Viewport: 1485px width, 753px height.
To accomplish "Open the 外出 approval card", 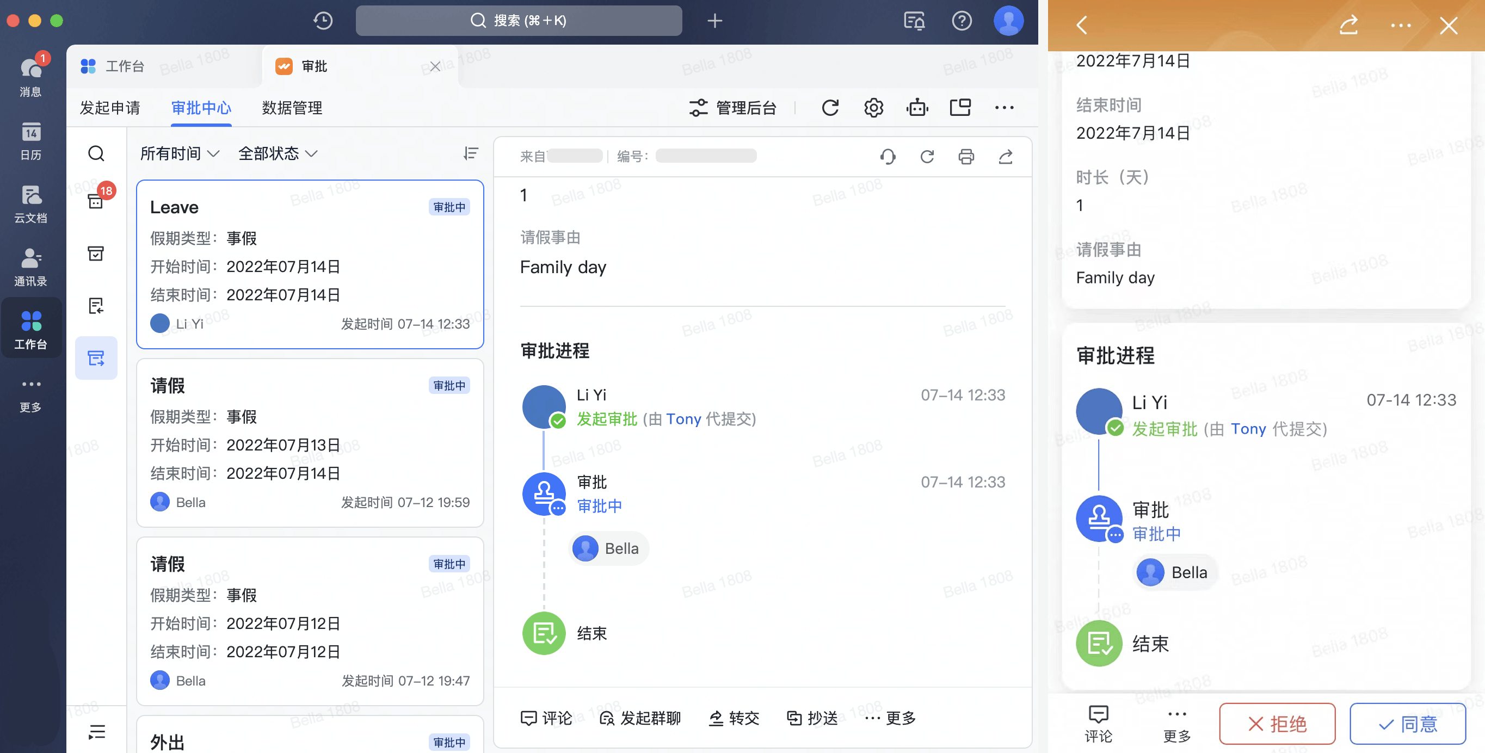I will (310, 735).
